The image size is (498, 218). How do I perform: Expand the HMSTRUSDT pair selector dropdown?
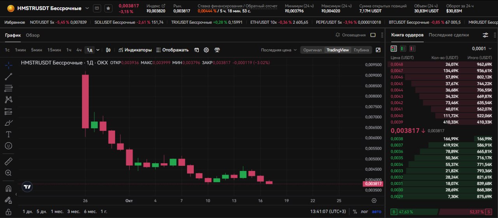point(87,8)
